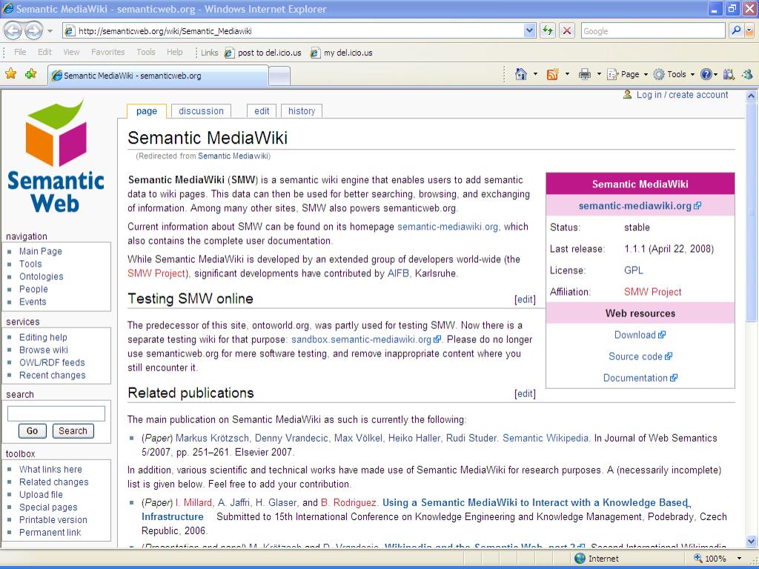Screen dimensions: 759x569
Task: Click the 'post to del.icio.us' link button
Action: (263, 53)
